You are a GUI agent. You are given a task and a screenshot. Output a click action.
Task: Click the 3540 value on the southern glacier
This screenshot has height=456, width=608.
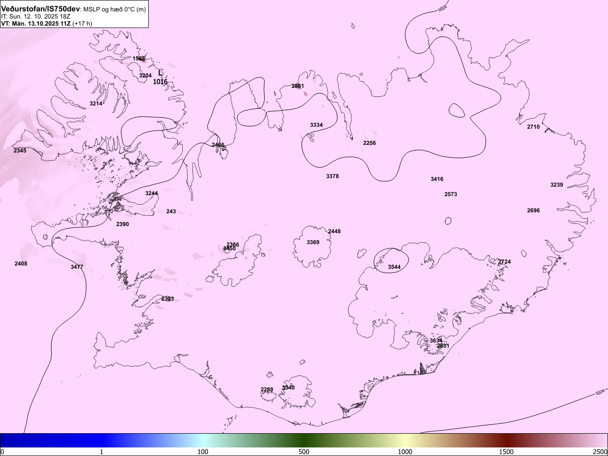coord(288,388)
